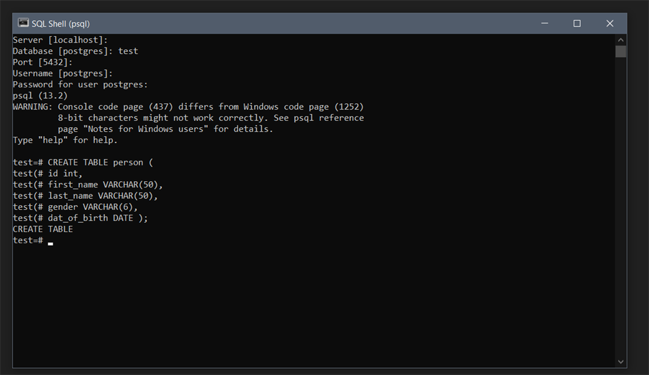The width and height of the screenshot is (649, 375).
Task: Close the SQL Shell window
Action: point(610,23)
